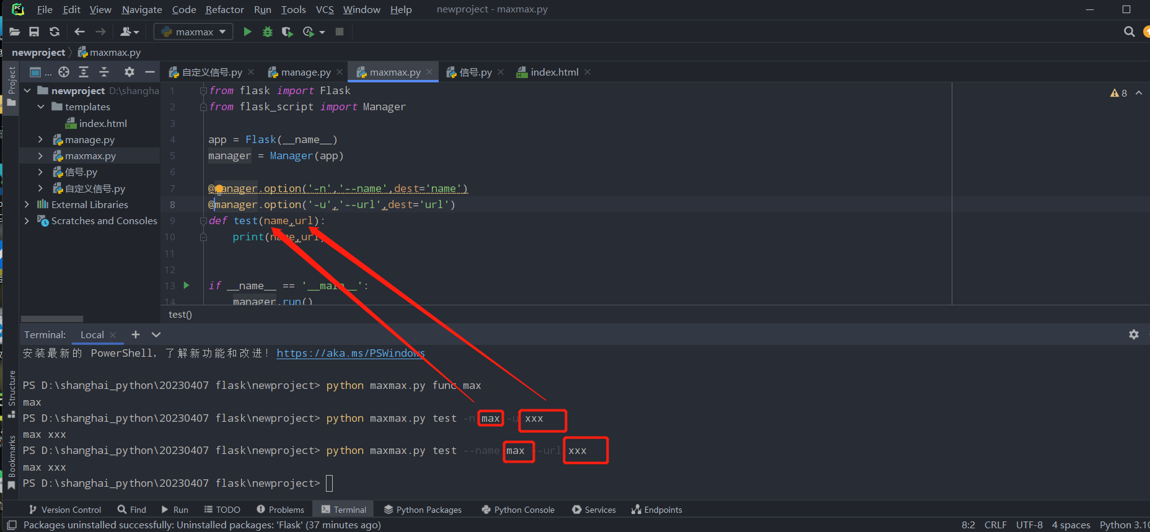Open profiler run options dropdown

pyautogui.click(x=322, y=32)
